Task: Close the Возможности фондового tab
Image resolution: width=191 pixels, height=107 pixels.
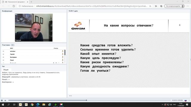Action: pyautogui.click(x=27, y=2)
